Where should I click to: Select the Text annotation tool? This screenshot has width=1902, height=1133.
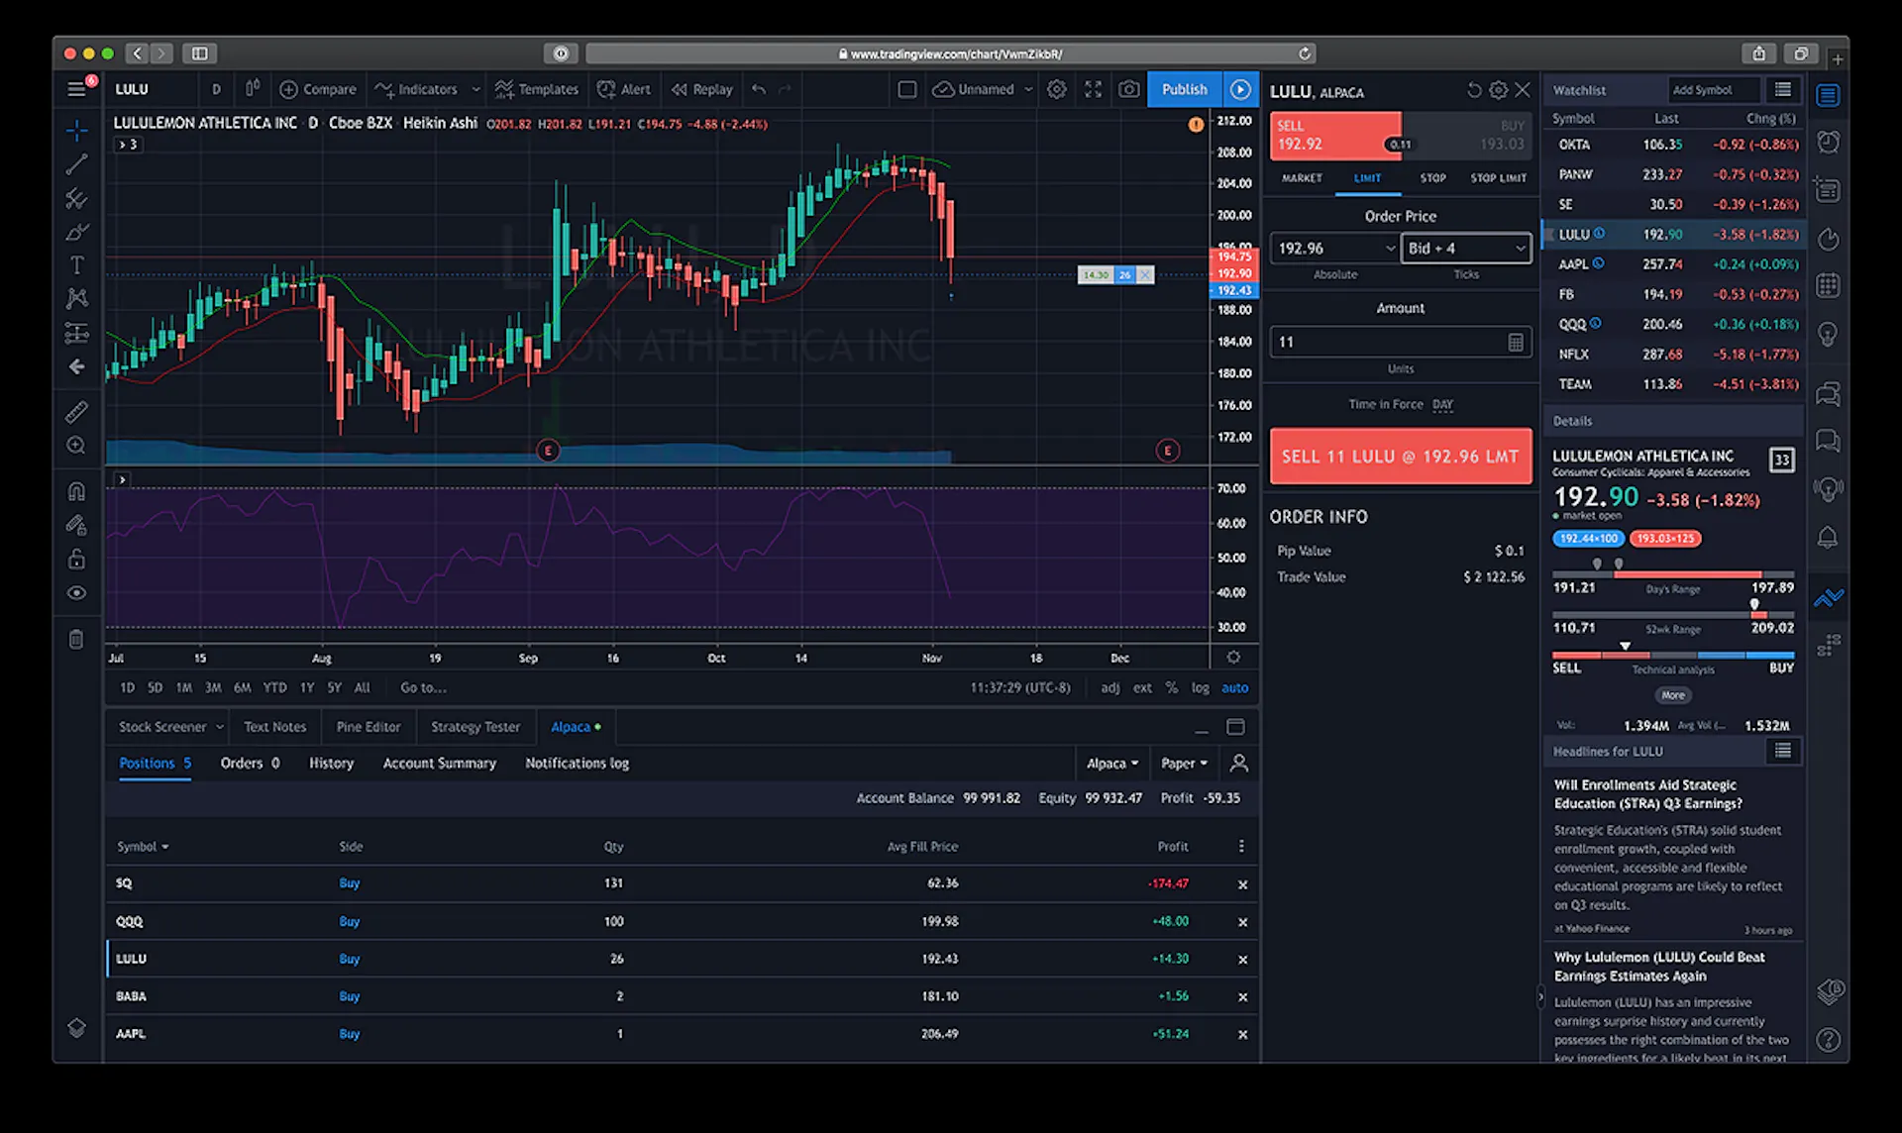[76, 264]
